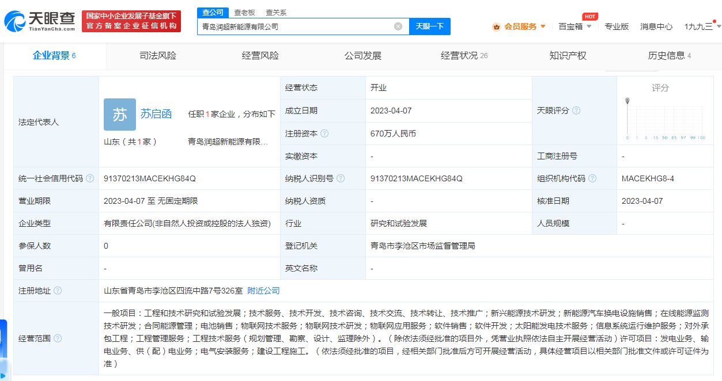This screenshot has height=381, width=722.
Task: Open help icon beside 天眼评分
Action: 576,111
